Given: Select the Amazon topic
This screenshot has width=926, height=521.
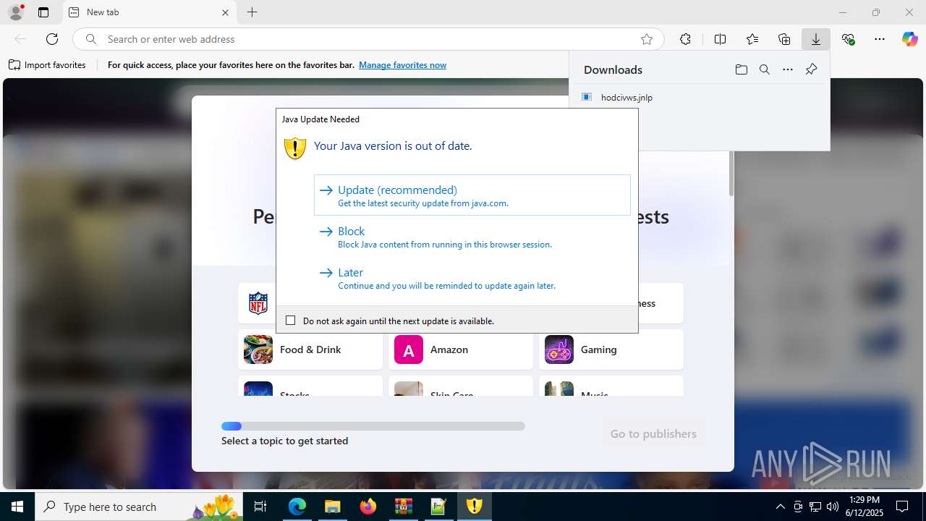Looking at the screenshot, I should pos(461,350).
